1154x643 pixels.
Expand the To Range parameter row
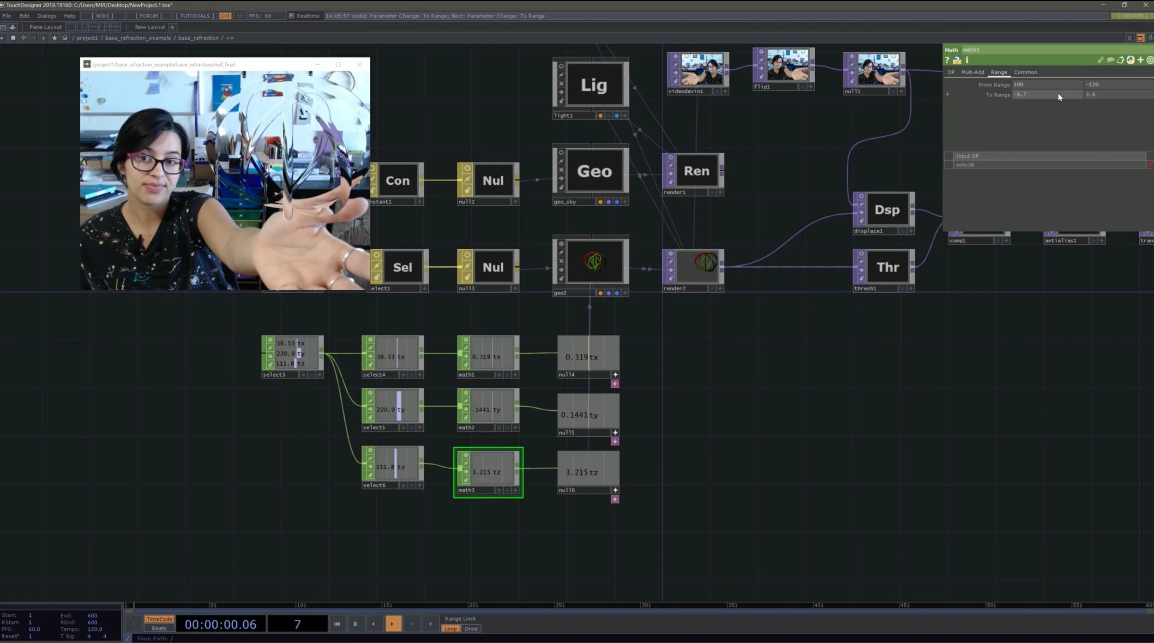coord(948,94)
